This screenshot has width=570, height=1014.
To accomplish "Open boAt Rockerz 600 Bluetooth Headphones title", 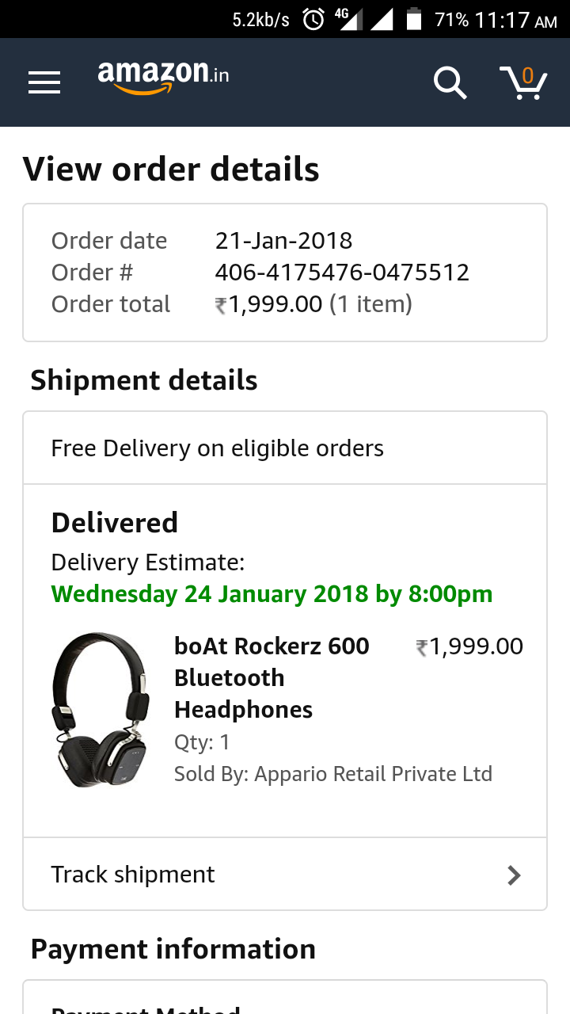I will click(272, 678).
